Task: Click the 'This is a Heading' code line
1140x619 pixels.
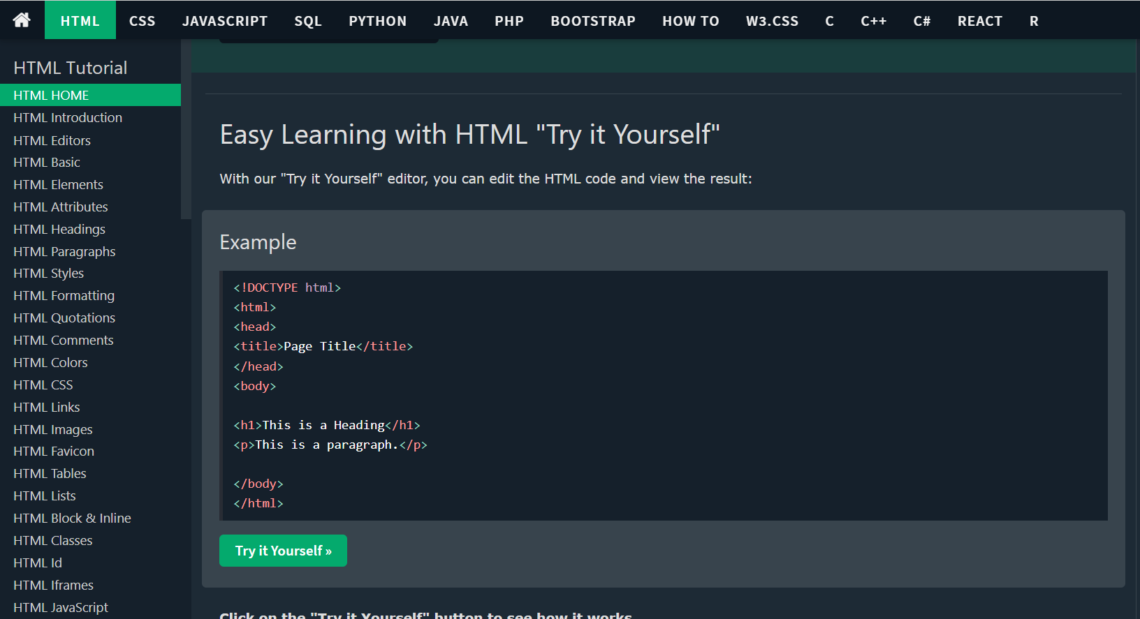Action: (327, 425)
